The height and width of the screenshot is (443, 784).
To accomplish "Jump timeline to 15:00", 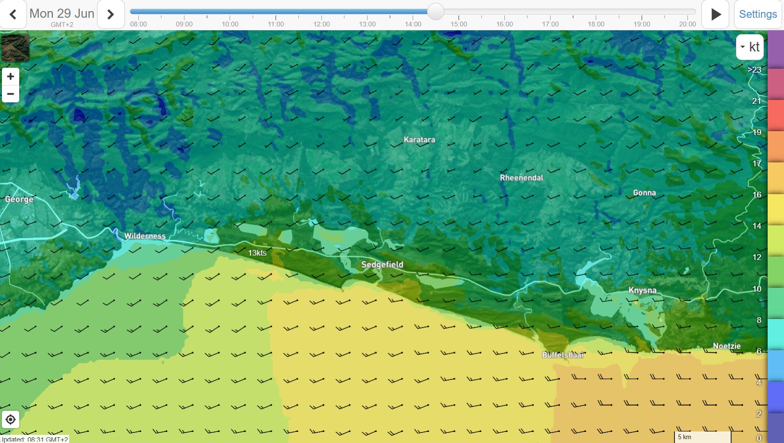I will tap(459, 24).
